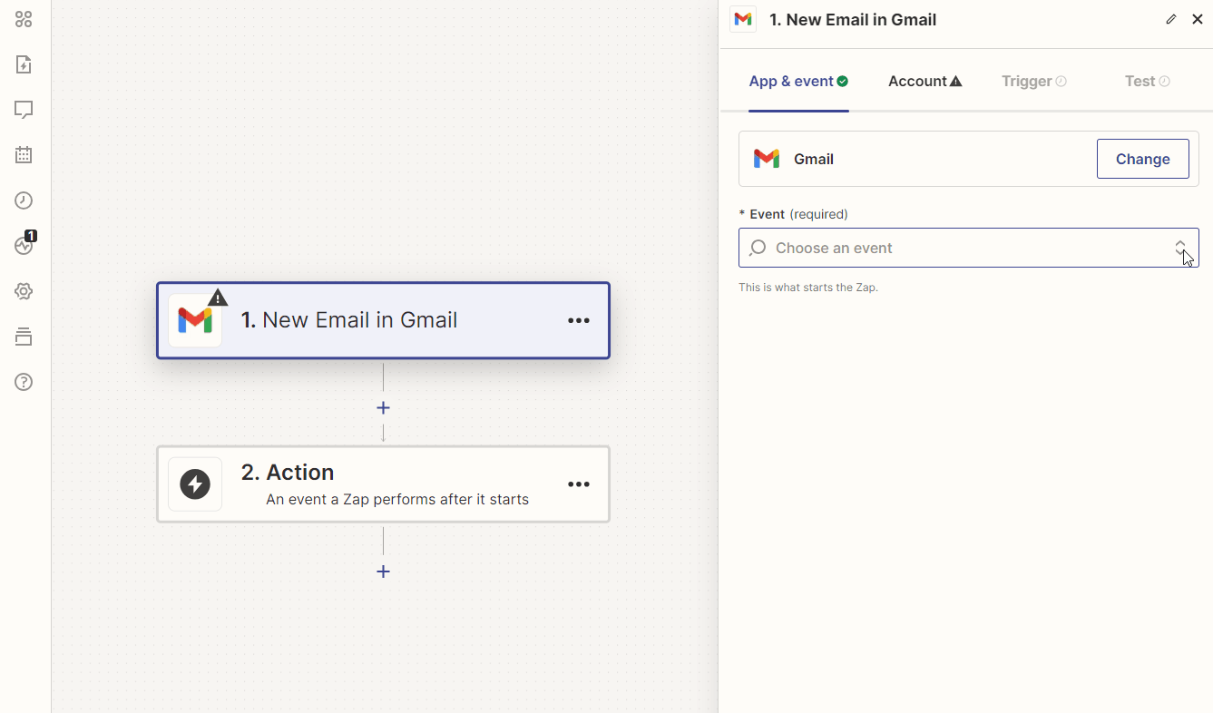
Task: Open the three-dot menu on Gmail step
Action: point(579,320)
